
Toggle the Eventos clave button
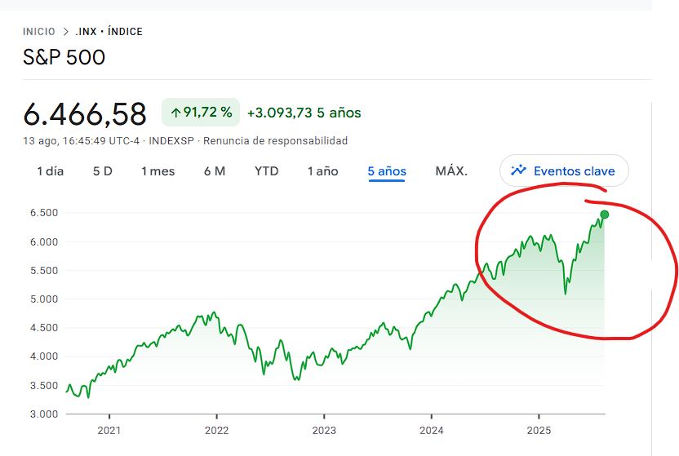[x=564, y=170]
